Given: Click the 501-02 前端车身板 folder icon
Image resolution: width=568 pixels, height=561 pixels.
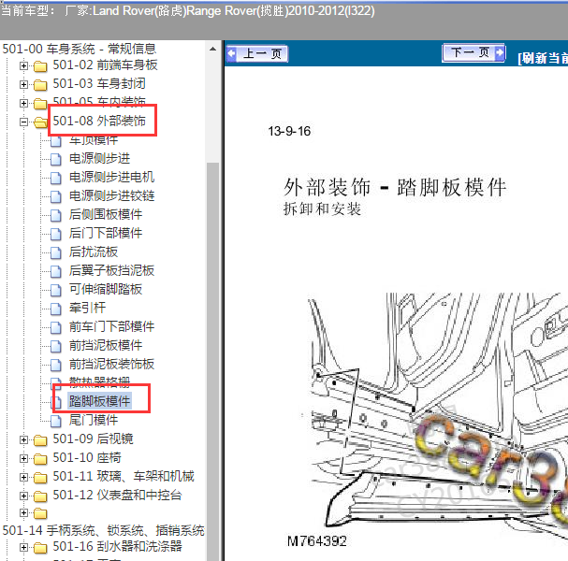Looking at the screenshot, I should click(40, 66).
